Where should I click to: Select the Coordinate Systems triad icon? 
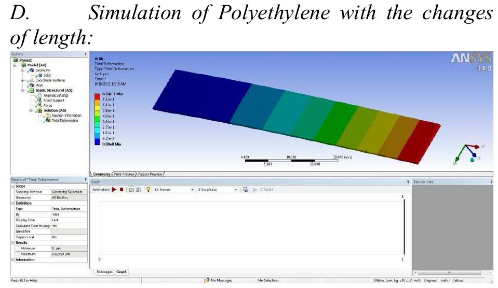tap(32, 80)
